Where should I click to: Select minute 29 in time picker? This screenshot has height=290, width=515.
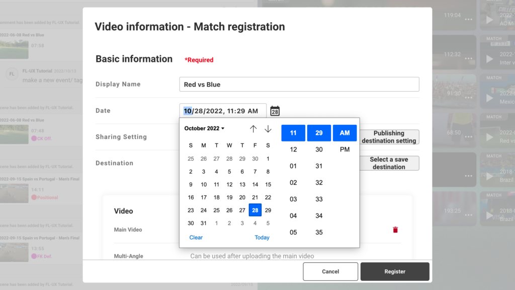pyautogui.click(x=319, y=133)
